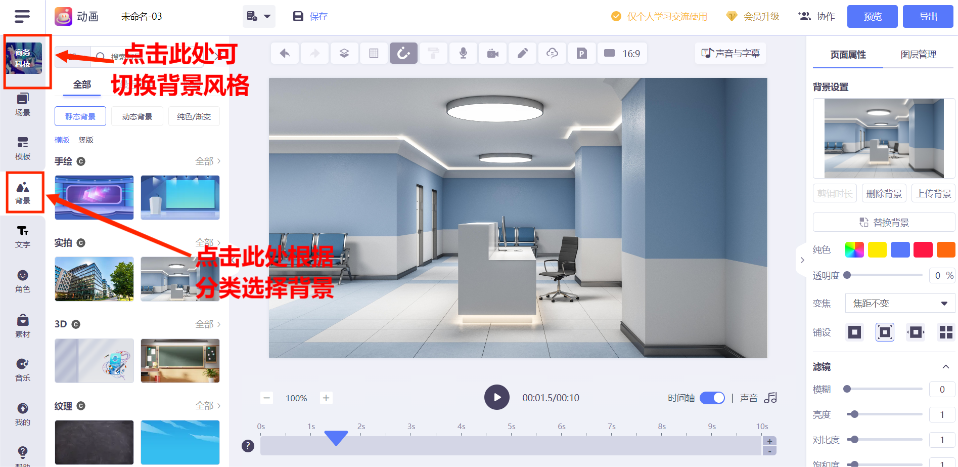Switch to the 页面属性 tab
This screenshot has height=467, width=958.
click(x=848, y=54)
